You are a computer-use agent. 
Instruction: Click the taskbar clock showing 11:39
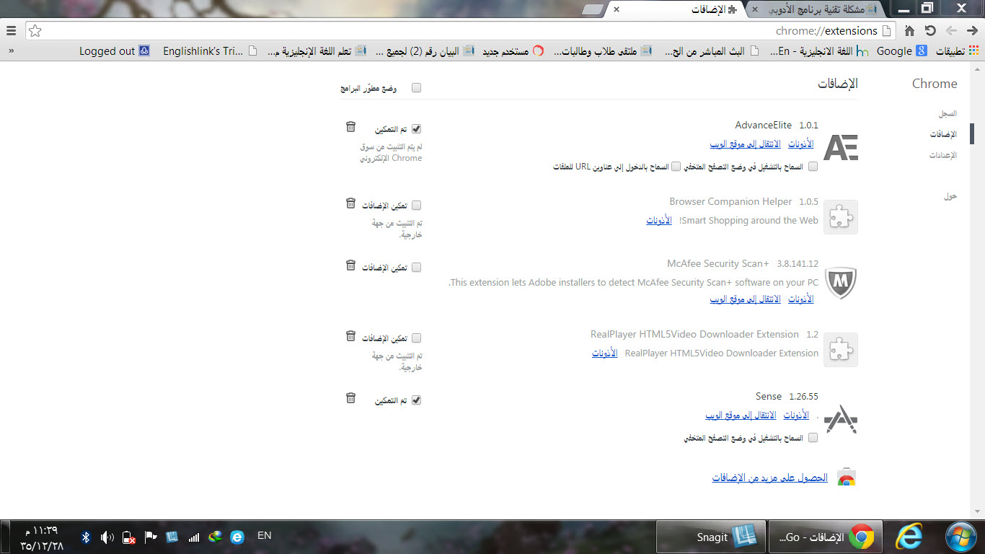pyautogui.click(x=42, y=537)
